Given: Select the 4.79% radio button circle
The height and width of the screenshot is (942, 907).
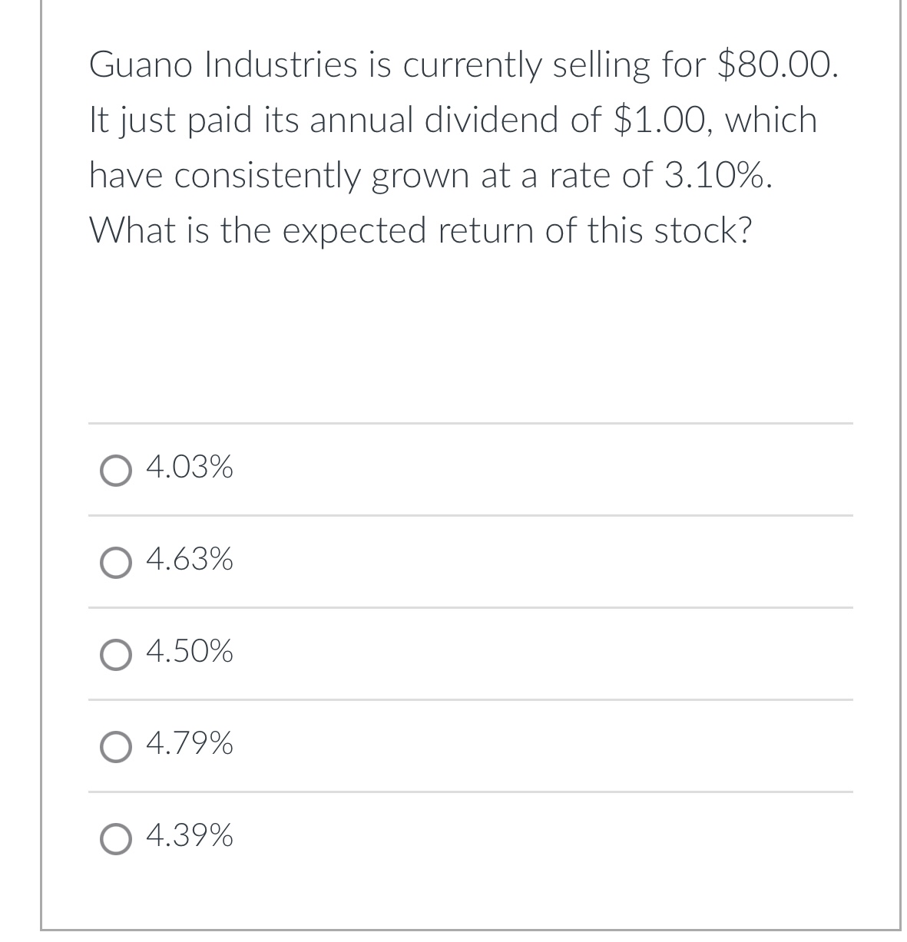Looking at the screenshot, I should click(x=115, y=747).
